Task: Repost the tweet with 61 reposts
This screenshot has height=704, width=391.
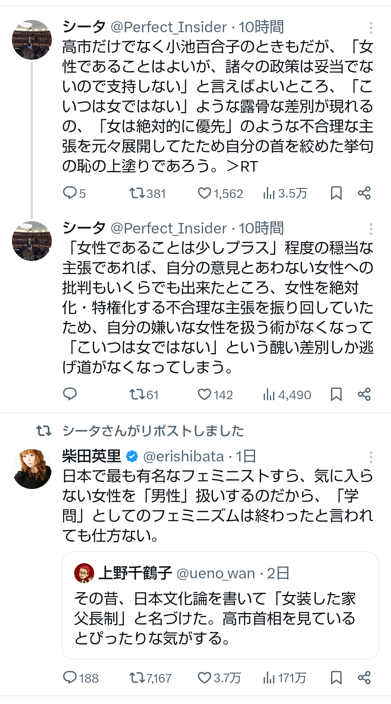Action: click(137, 394)
